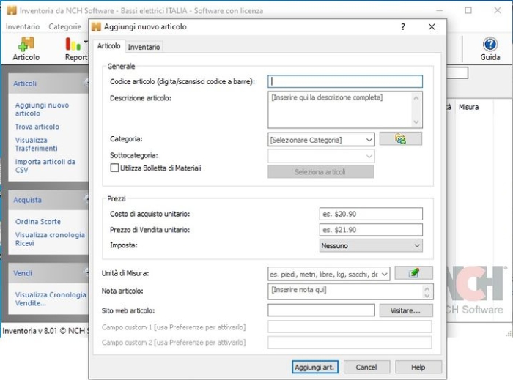This screenshot has width=513, height=380.
Task: Open the Report toolbar icon
Action: pyautogui.click(x=74, y=48)
